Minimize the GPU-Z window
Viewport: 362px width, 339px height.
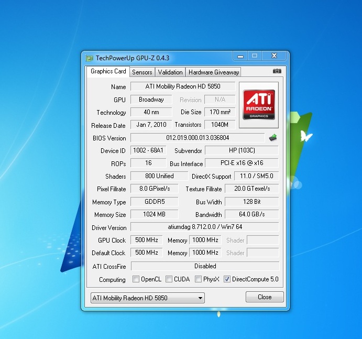[240, 56]
